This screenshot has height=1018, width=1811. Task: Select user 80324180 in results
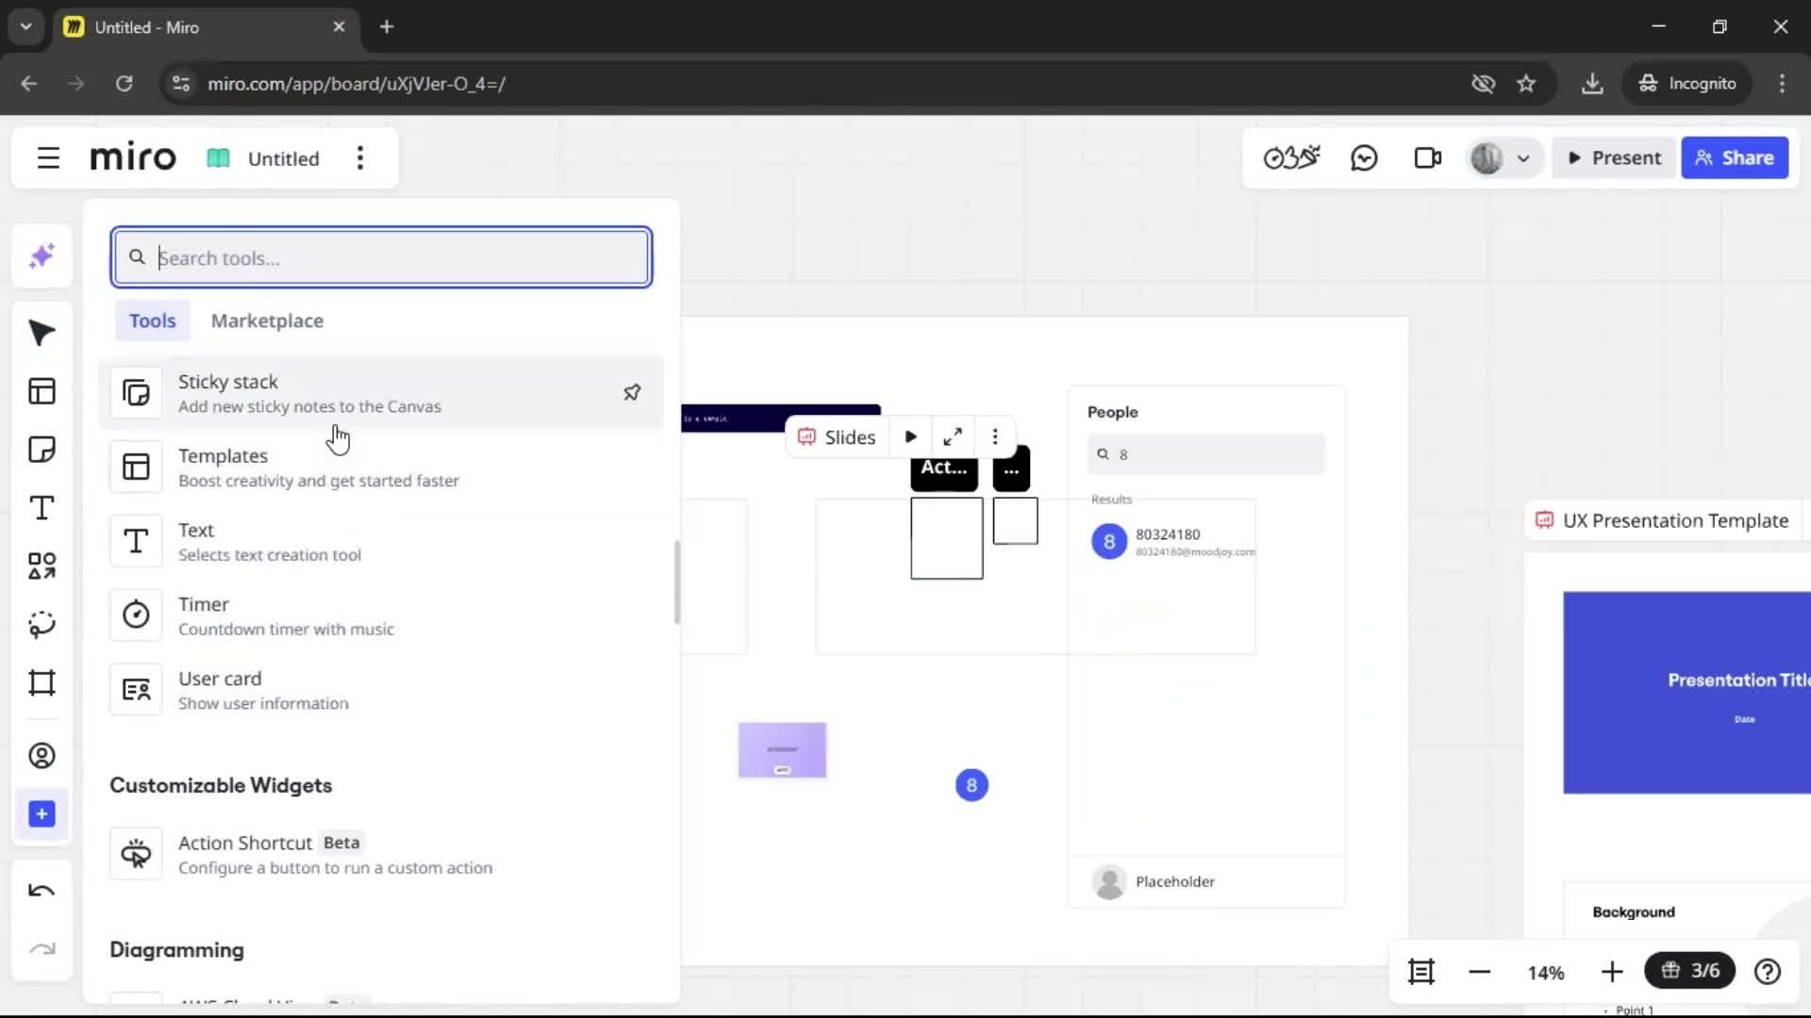pyautogui.click(x=1173, y=542)
